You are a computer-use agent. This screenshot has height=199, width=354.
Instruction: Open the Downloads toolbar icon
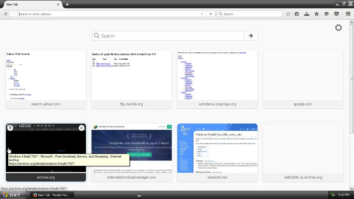click(307, 14)
